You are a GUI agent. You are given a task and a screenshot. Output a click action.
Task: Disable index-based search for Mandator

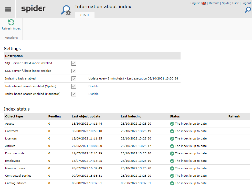click(93, 94)
